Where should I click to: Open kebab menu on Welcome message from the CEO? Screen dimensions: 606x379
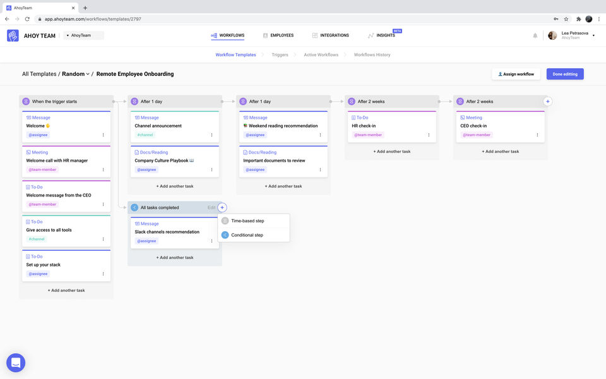[103, 204]
